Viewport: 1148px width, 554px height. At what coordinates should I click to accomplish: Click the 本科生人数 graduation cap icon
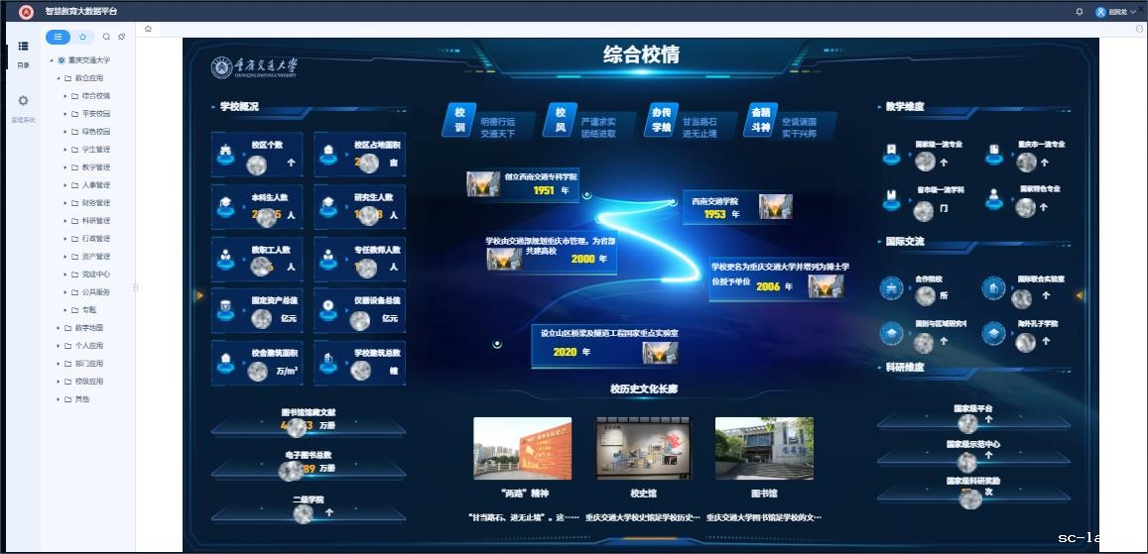[226, 202]
